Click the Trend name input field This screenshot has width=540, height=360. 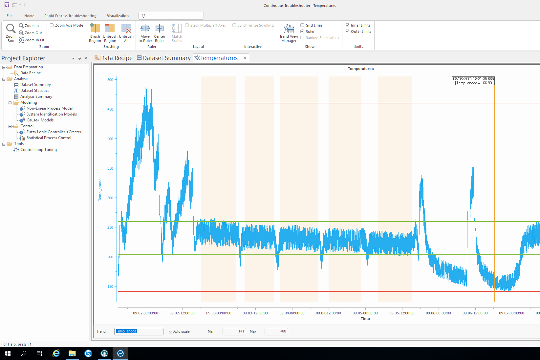coord(139,331)
